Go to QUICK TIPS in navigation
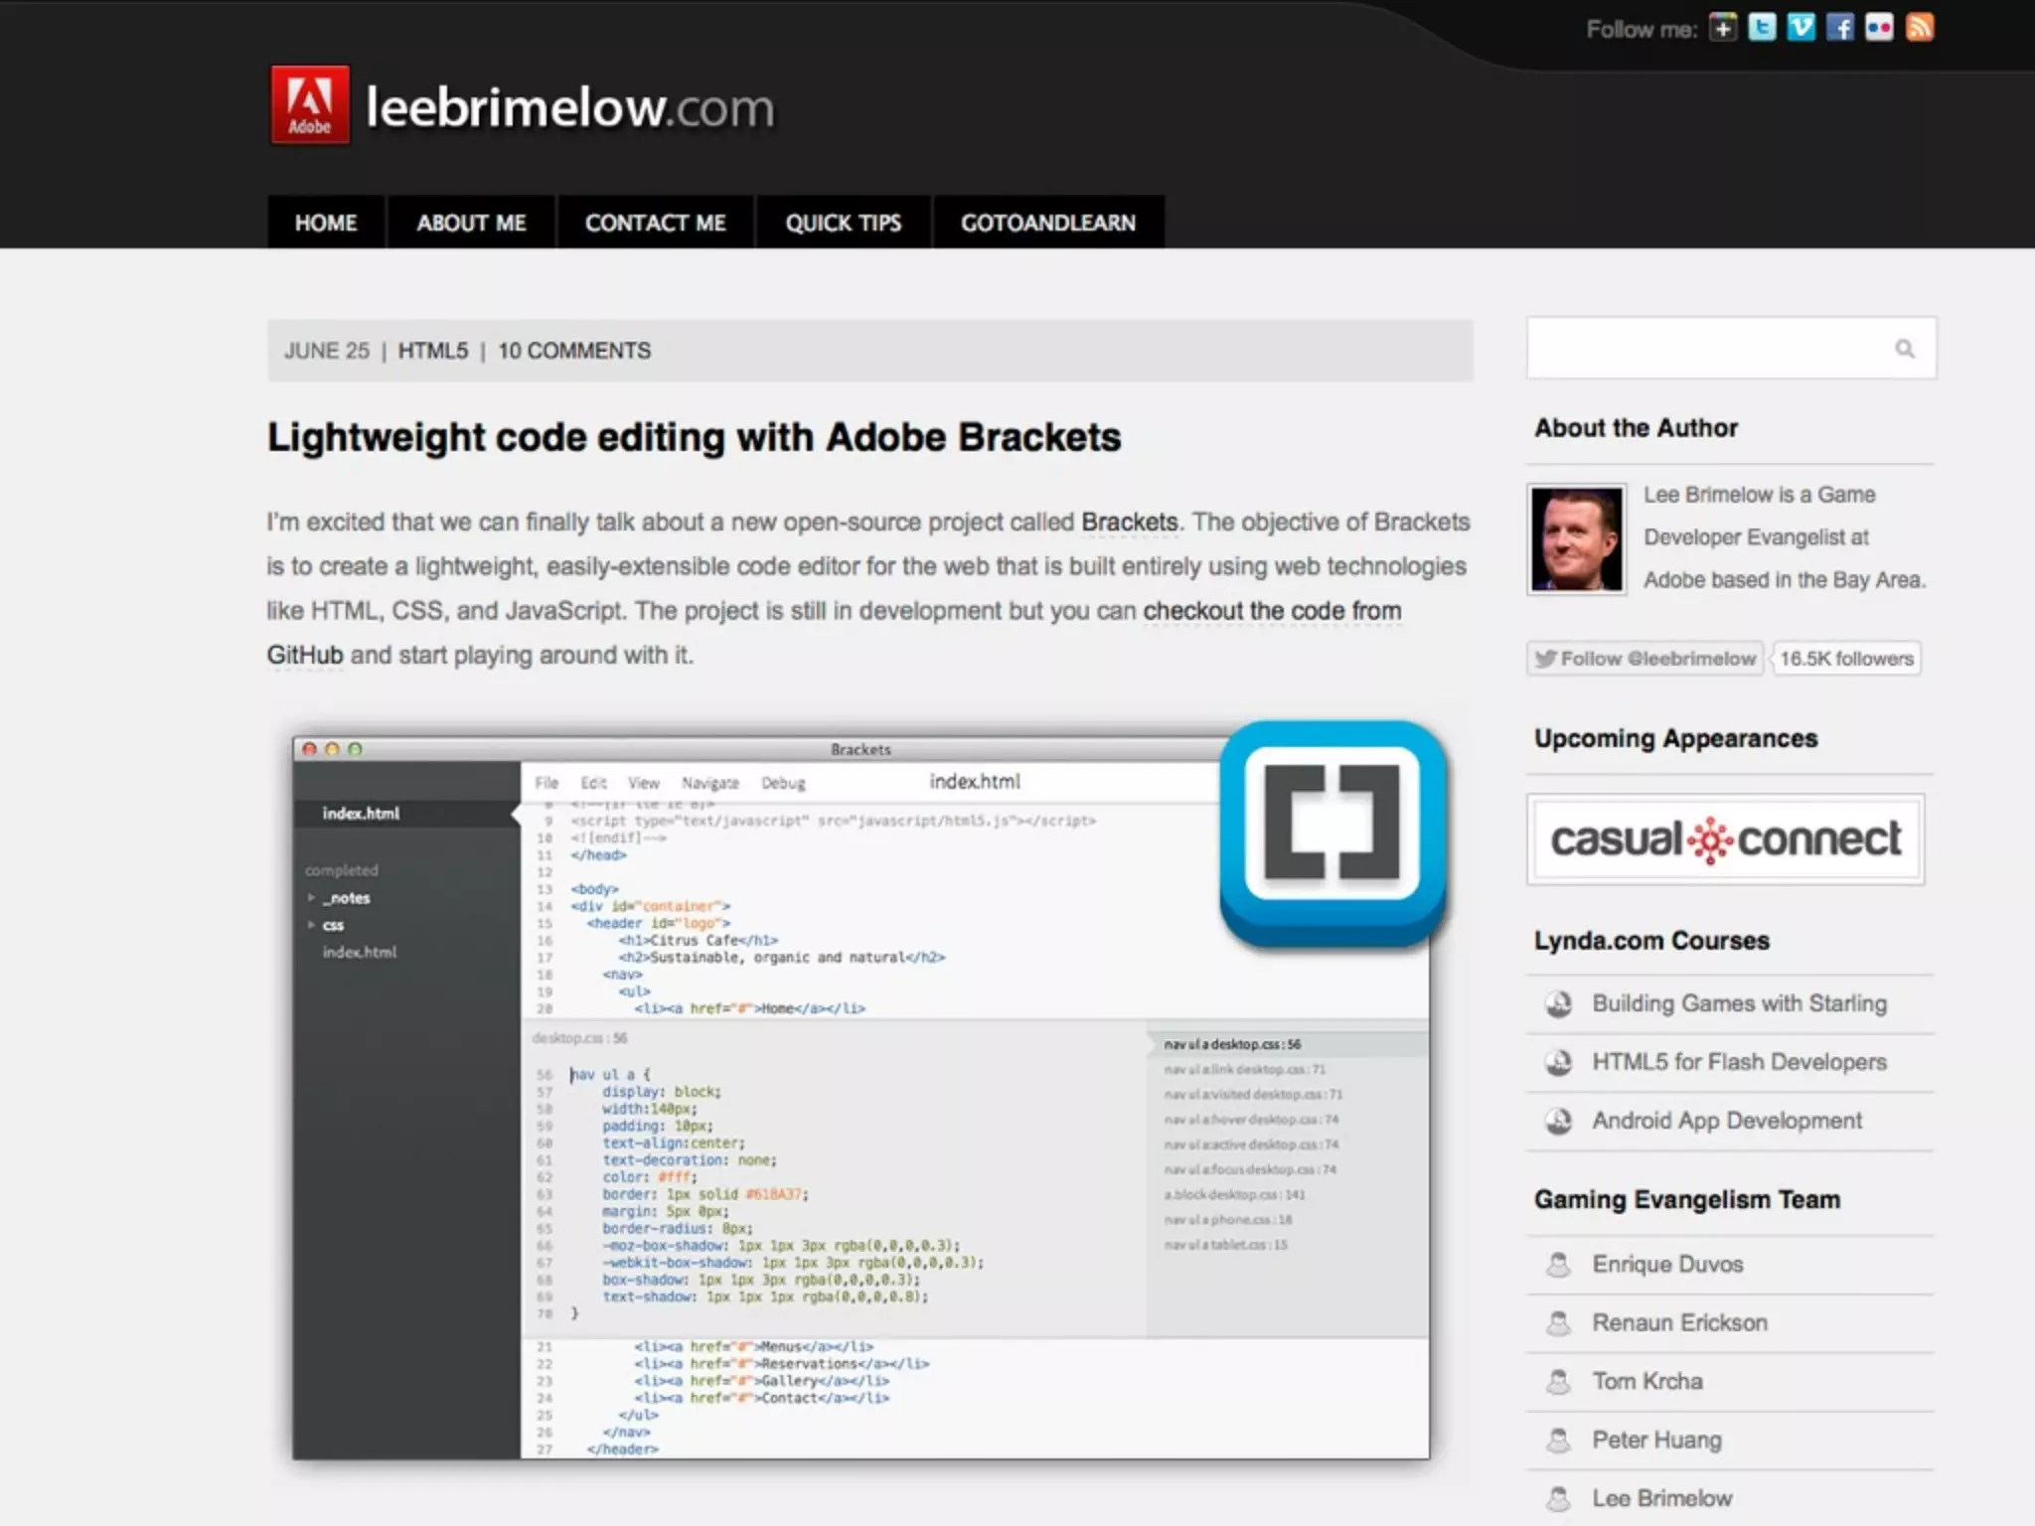The width and height of the screenshot is (2035, 1526). pos(843,223)
